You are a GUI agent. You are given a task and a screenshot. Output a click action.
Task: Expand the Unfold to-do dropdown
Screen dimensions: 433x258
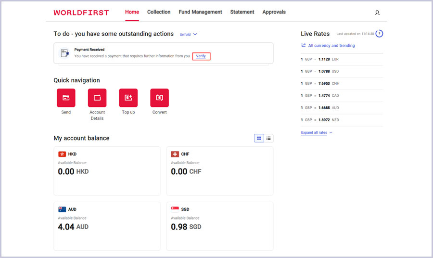click(188, 35)
